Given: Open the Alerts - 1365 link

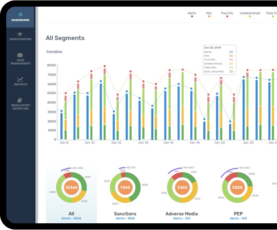Looking at the screenshot, I should pos(125,218).
